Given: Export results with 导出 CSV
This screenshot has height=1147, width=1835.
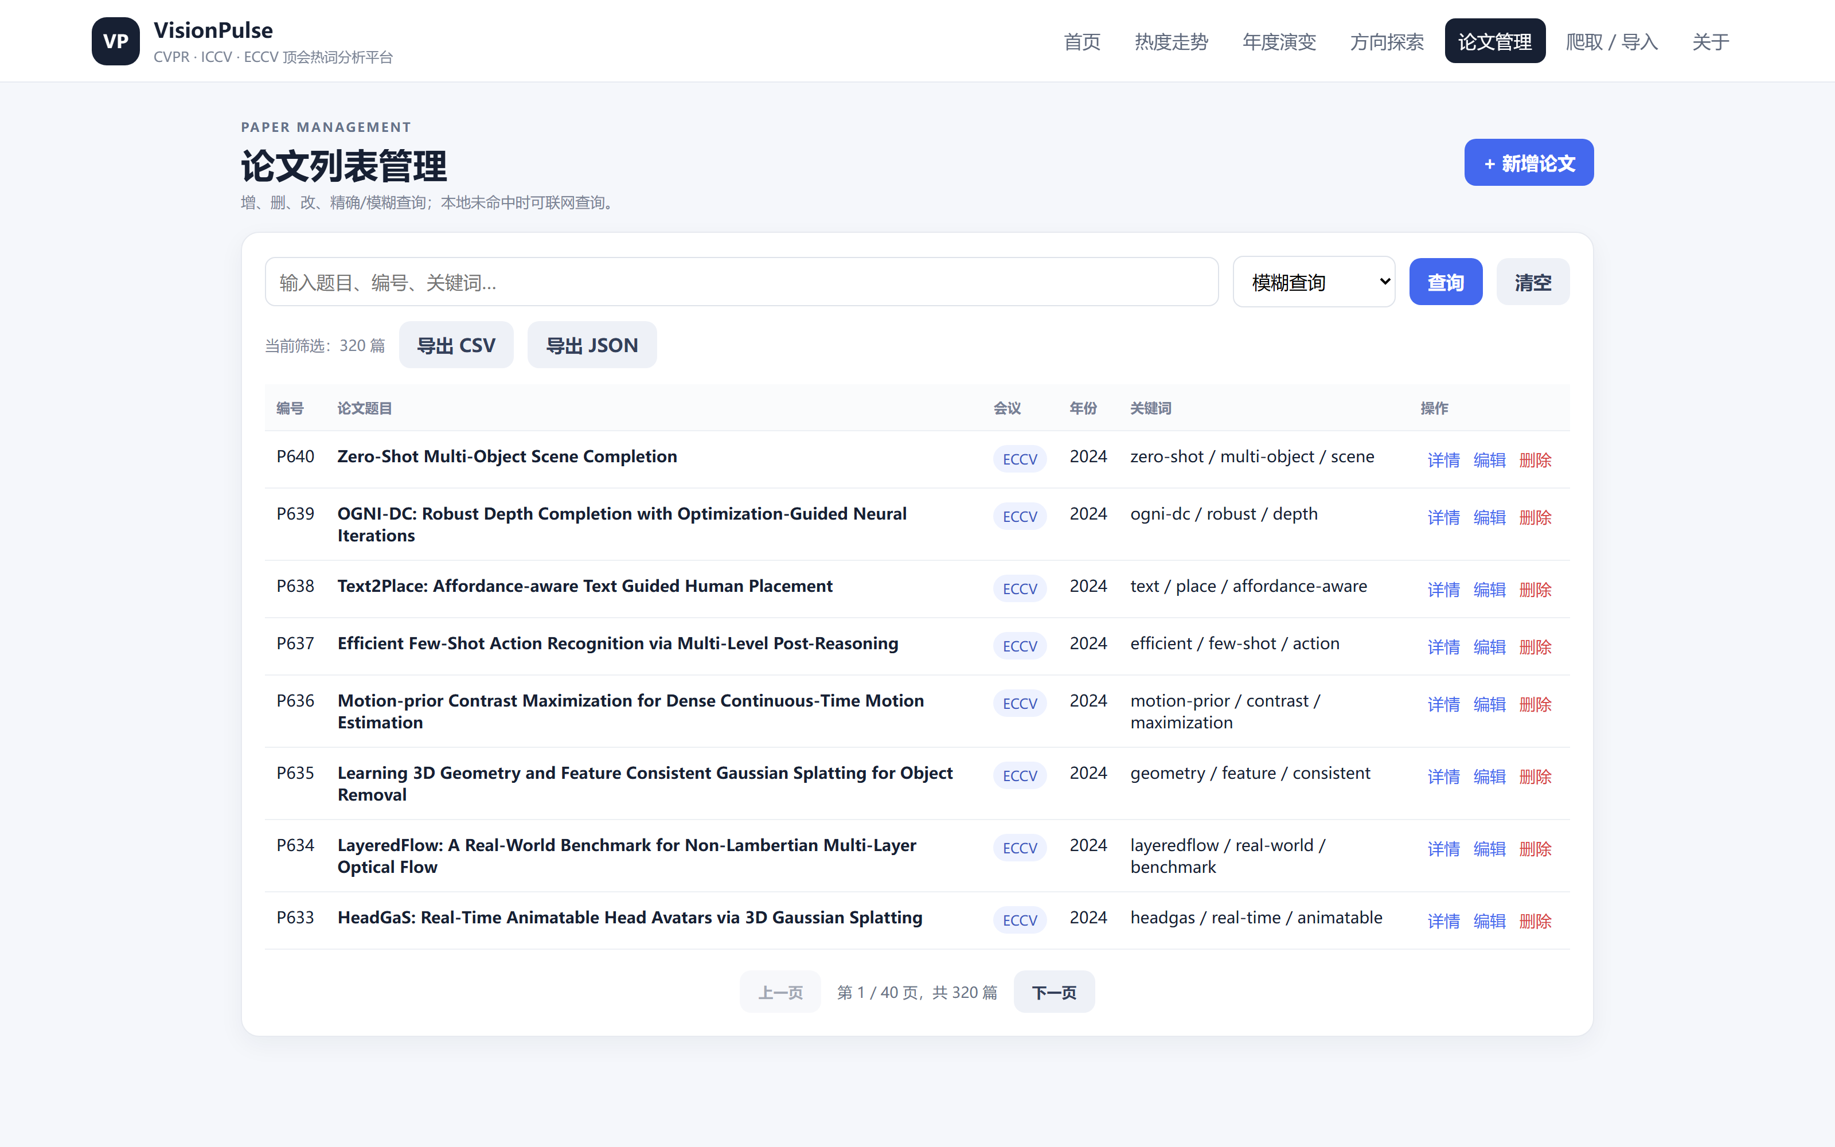Looking at the screenshot, I should click(456, 345).
